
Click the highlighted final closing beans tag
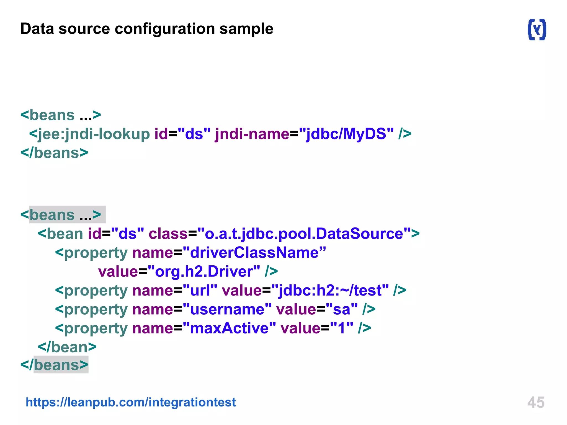click(x=55, y=365)
